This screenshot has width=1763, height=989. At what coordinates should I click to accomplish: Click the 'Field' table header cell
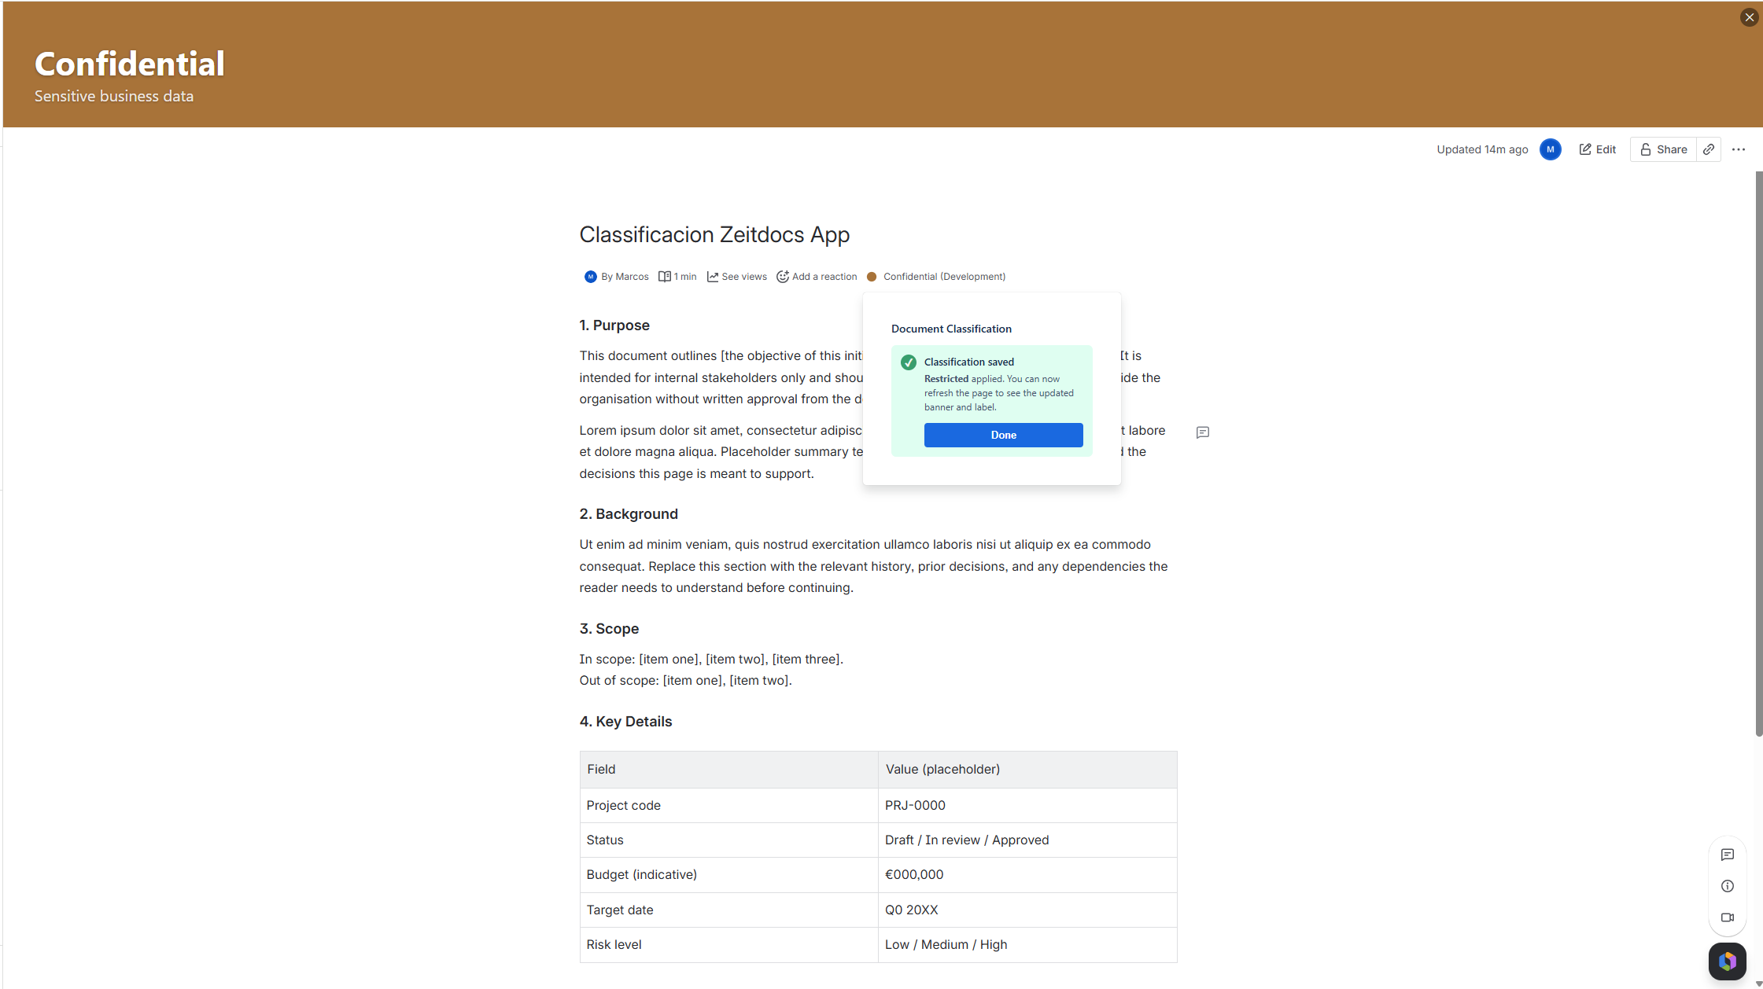pyautogui.click(x=728, y=770)
